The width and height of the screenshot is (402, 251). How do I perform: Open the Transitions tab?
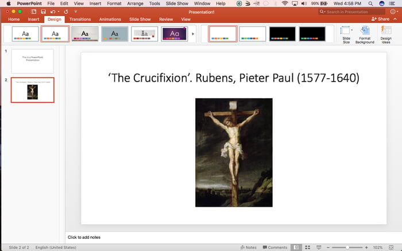[x=80, y=19]
